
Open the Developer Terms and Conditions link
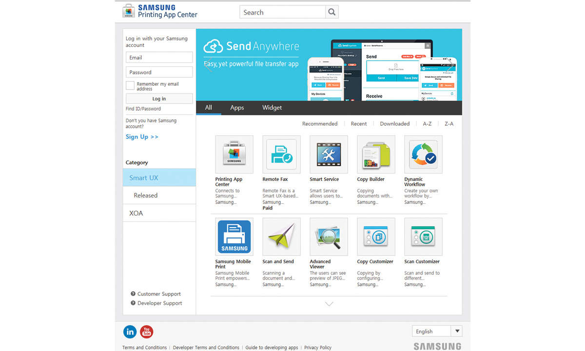[206, 348]
